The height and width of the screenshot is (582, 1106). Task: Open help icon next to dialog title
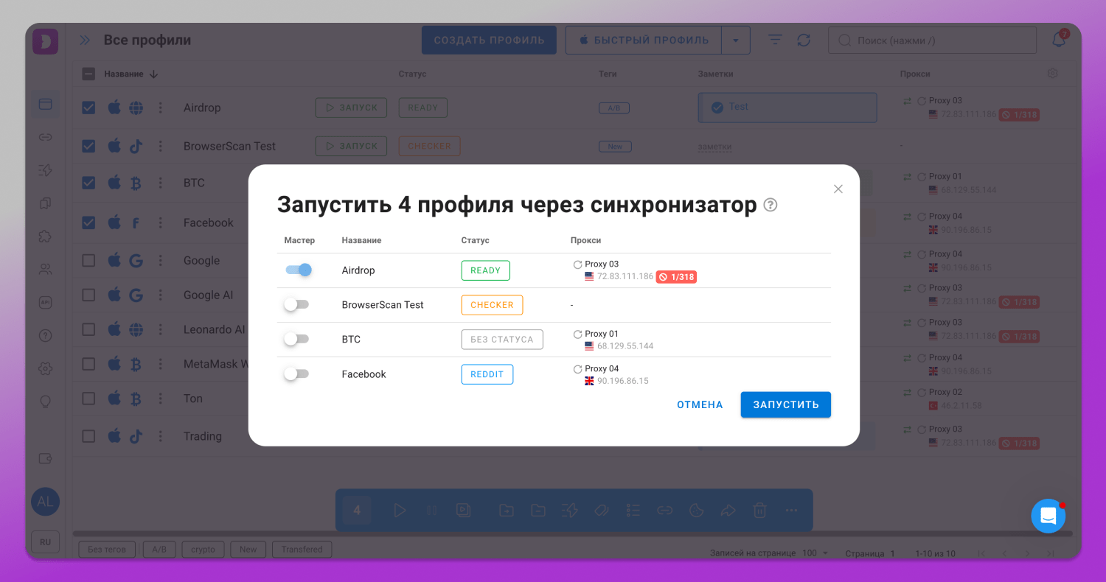(x=771, y=205)
